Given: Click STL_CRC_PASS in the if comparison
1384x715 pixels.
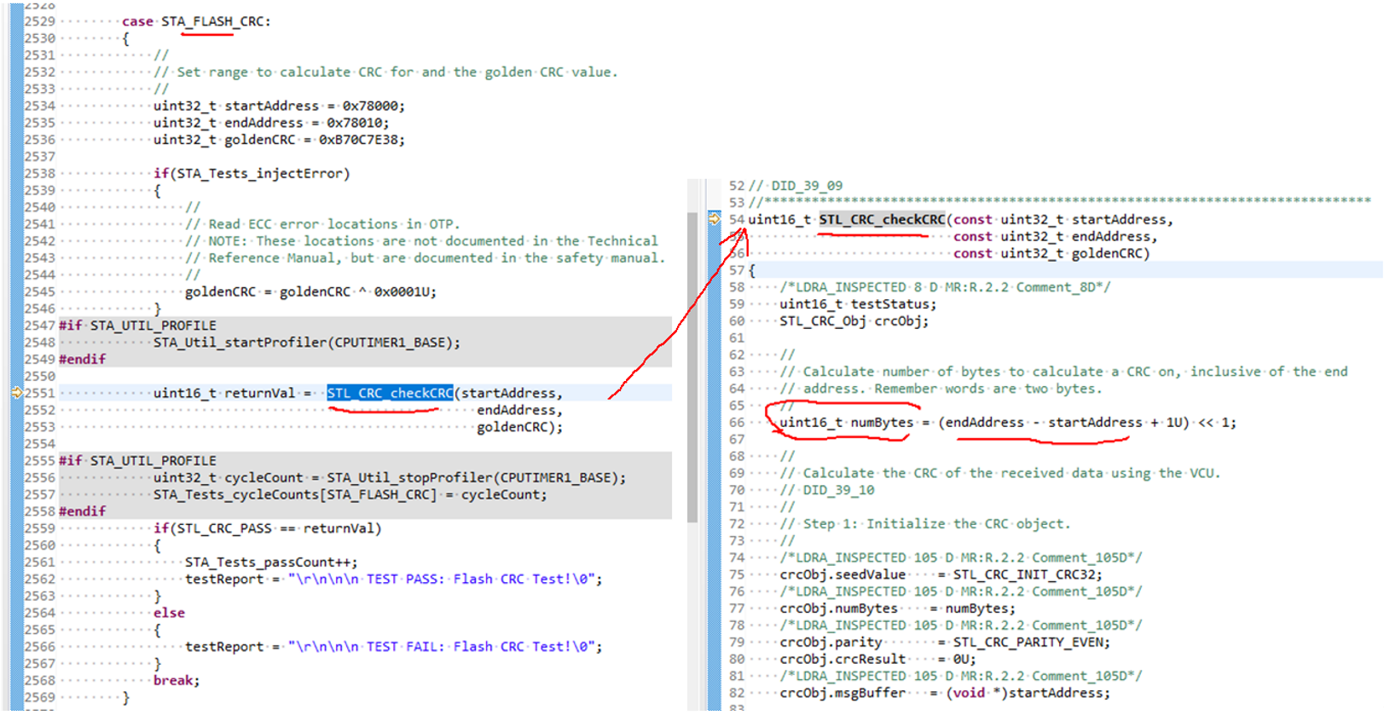Looking at the screenshot, I should click(224, 528).
